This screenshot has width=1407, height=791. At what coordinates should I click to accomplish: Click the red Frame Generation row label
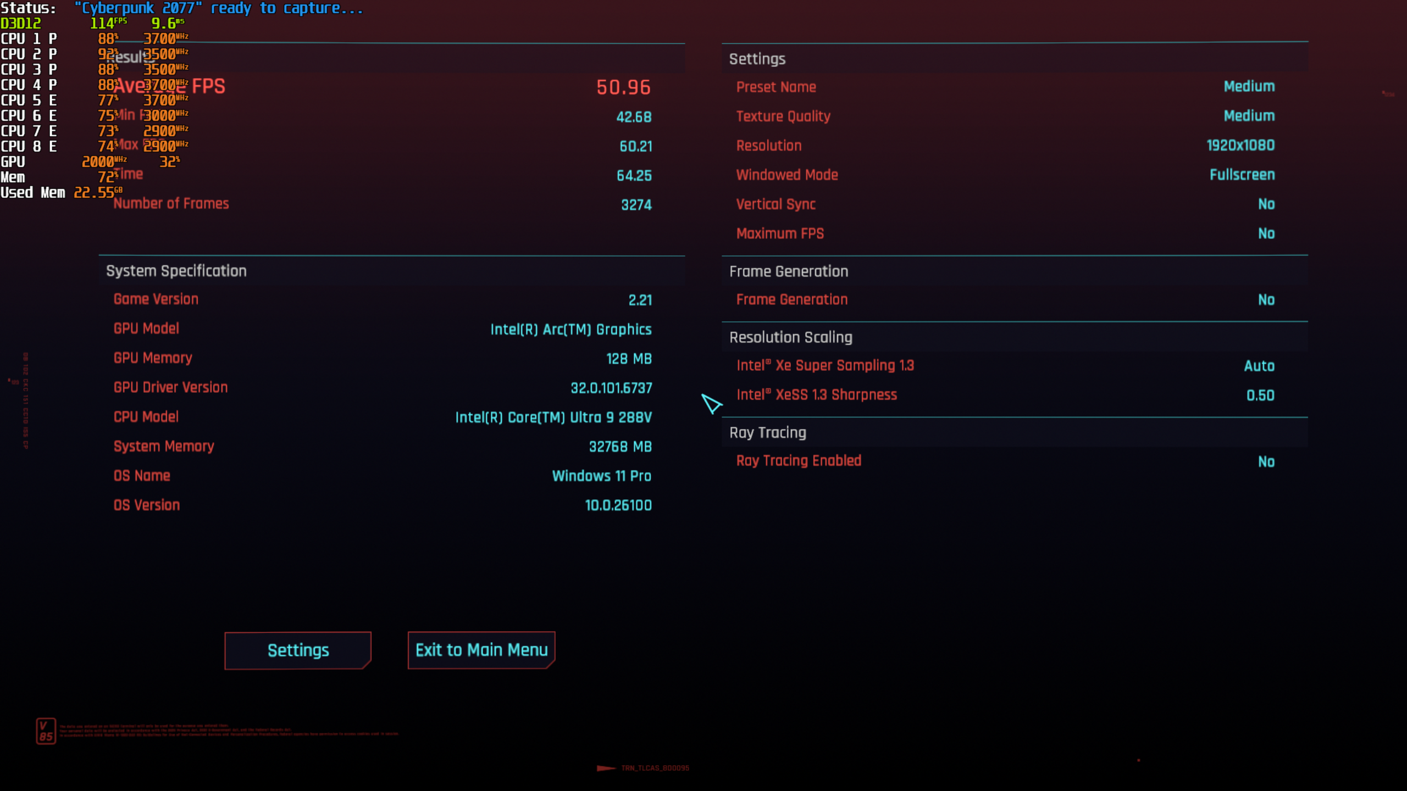click(x=792, y=299)
